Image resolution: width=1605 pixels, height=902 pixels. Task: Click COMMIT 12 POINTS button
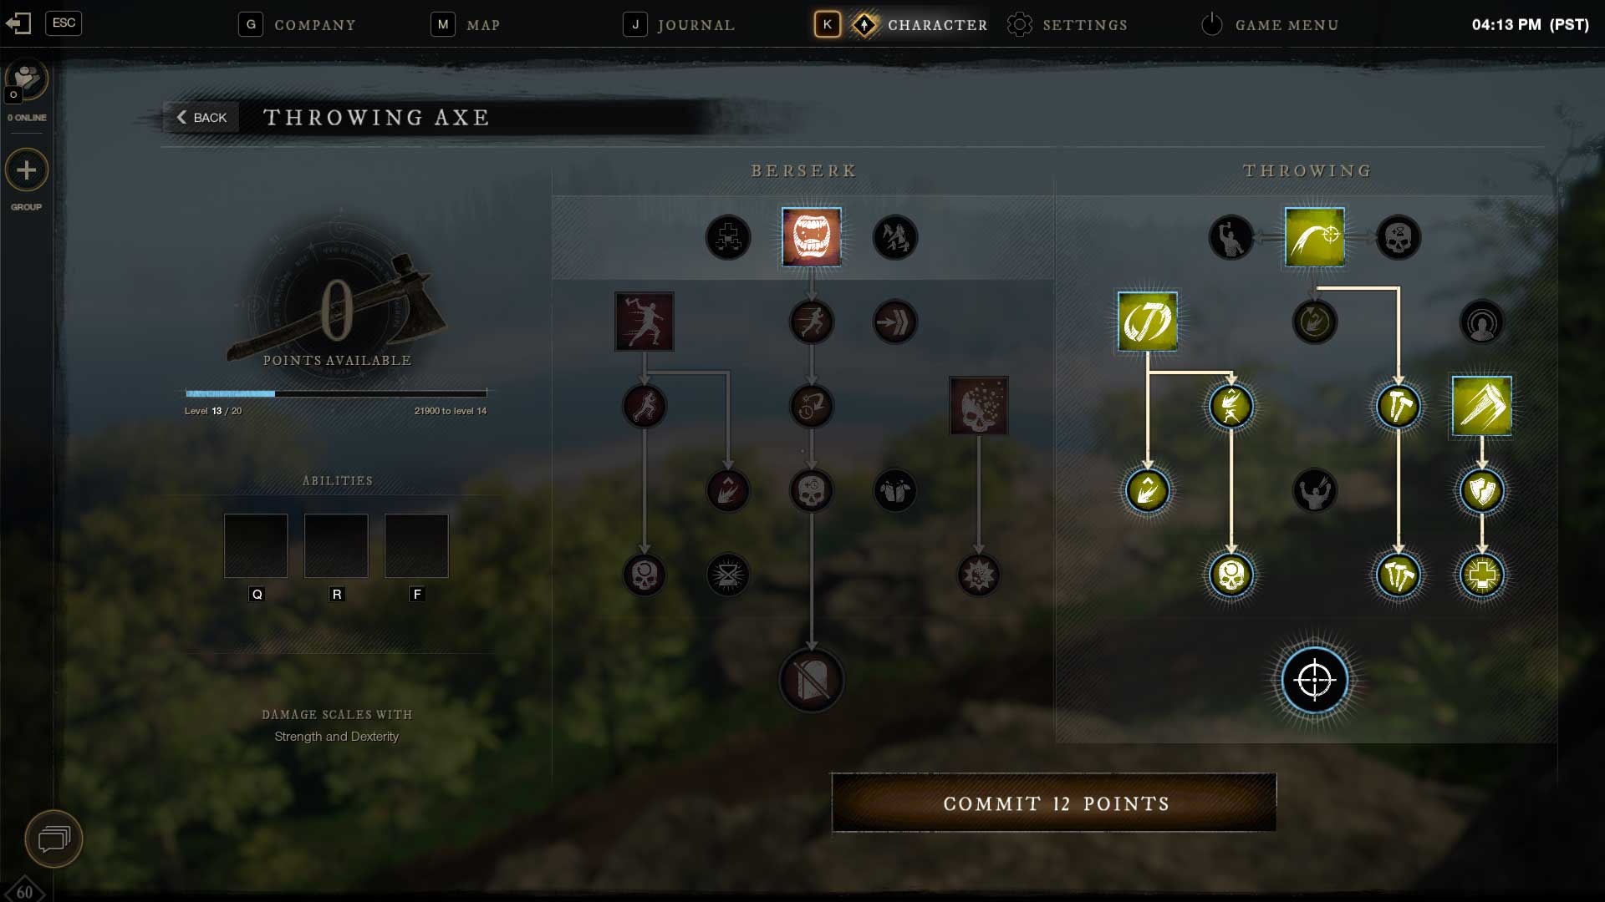[1054, 803]
